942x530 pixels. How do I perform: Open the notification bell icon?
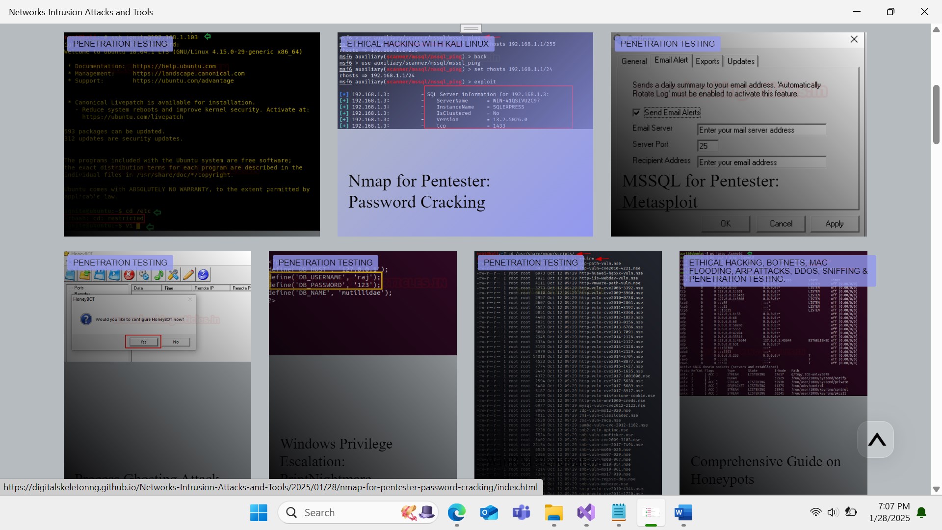921,512
